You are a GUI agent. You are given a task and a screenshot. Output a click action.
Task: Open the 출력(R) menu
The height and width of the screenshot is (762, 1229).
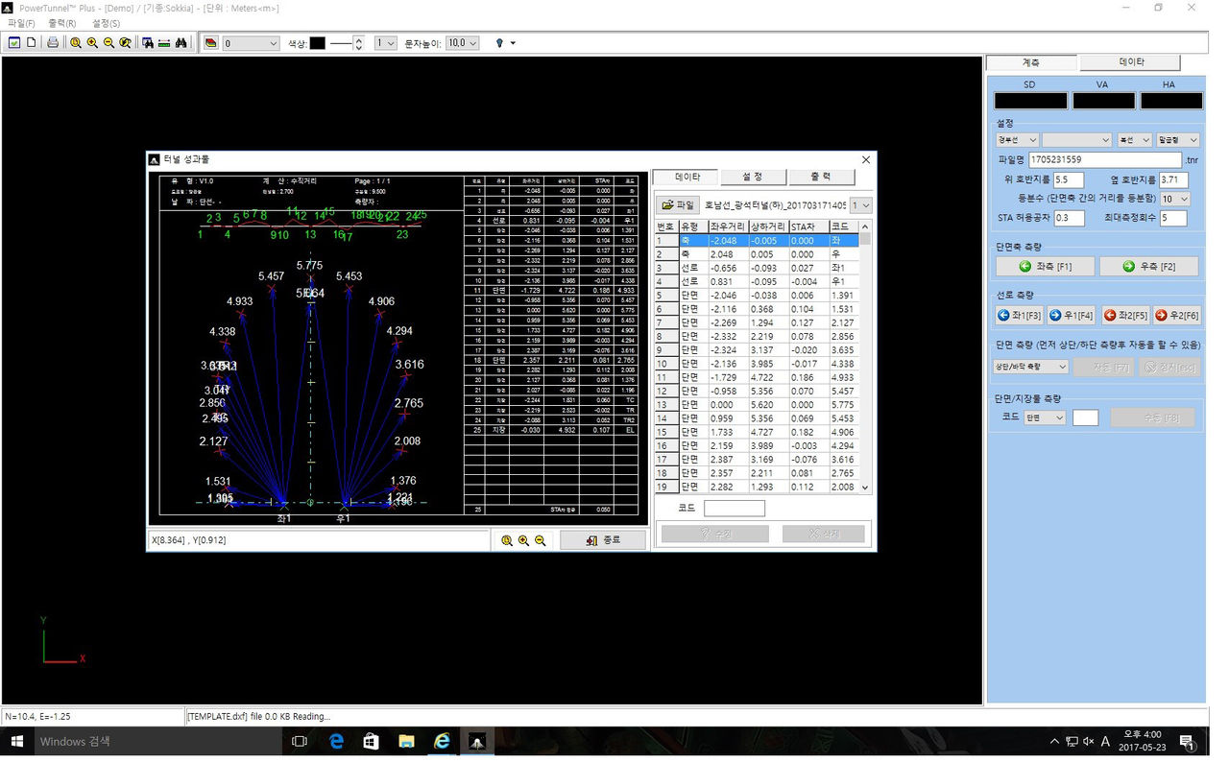tap(62, 22)
